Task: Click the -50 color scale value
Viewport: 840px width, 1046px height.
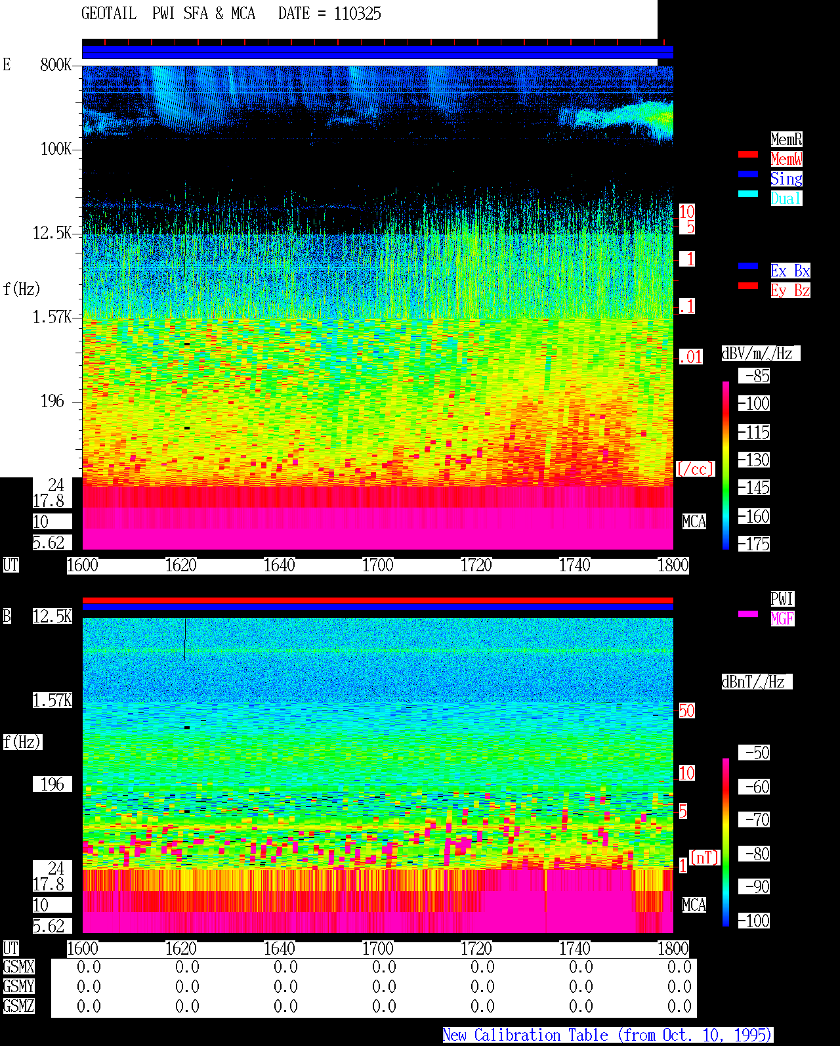Action: point(755,752)
